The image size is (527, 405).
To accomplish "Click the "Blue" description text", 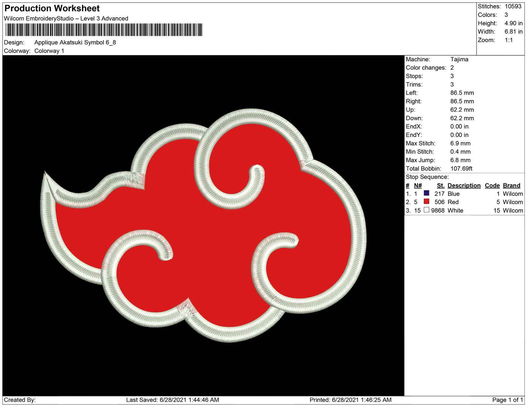I will click(454, 194).
